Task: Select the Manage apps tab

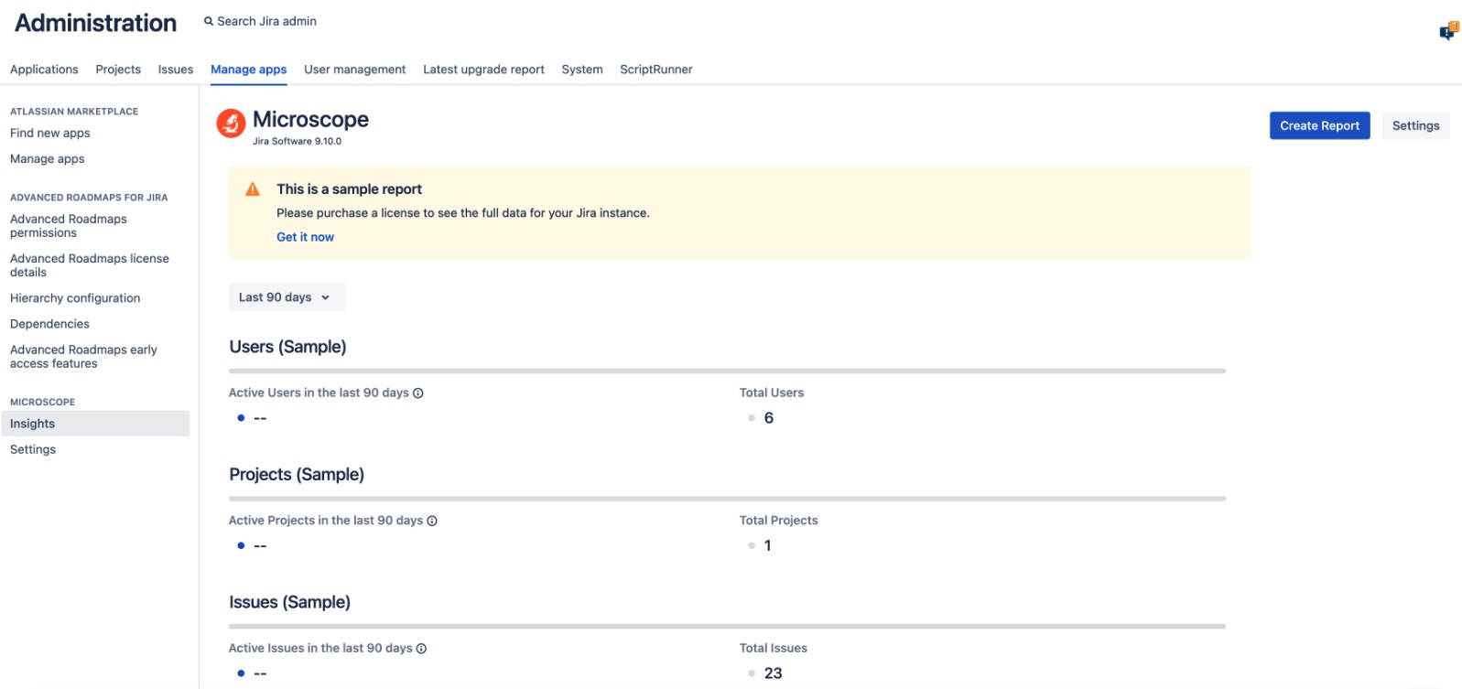Action: (x=248, y=70)
